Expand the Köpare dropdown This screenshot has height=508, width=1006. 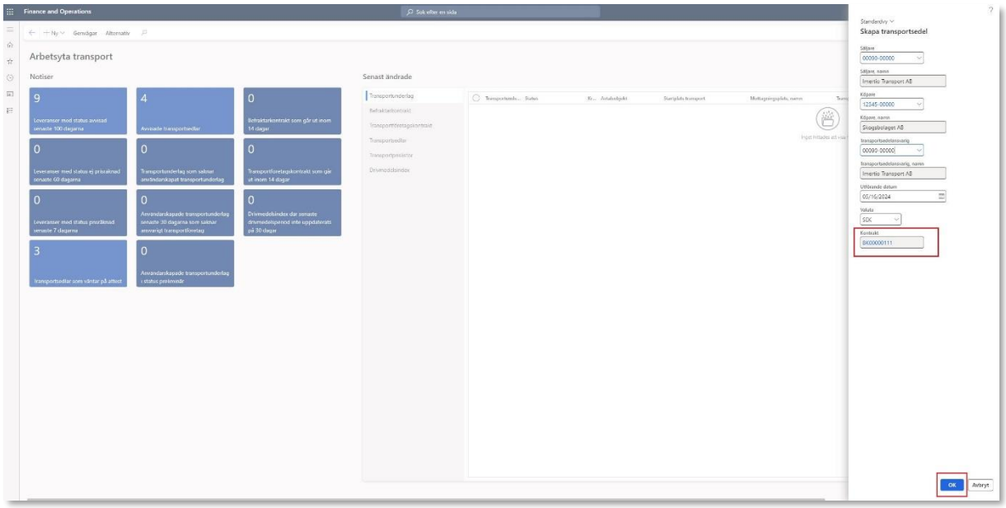[919, 105]
